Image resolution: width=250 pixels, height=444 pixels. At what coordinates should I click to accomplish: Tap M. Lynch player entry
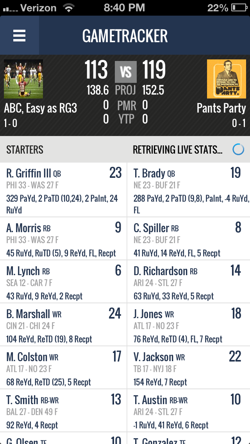pos(63,282)
